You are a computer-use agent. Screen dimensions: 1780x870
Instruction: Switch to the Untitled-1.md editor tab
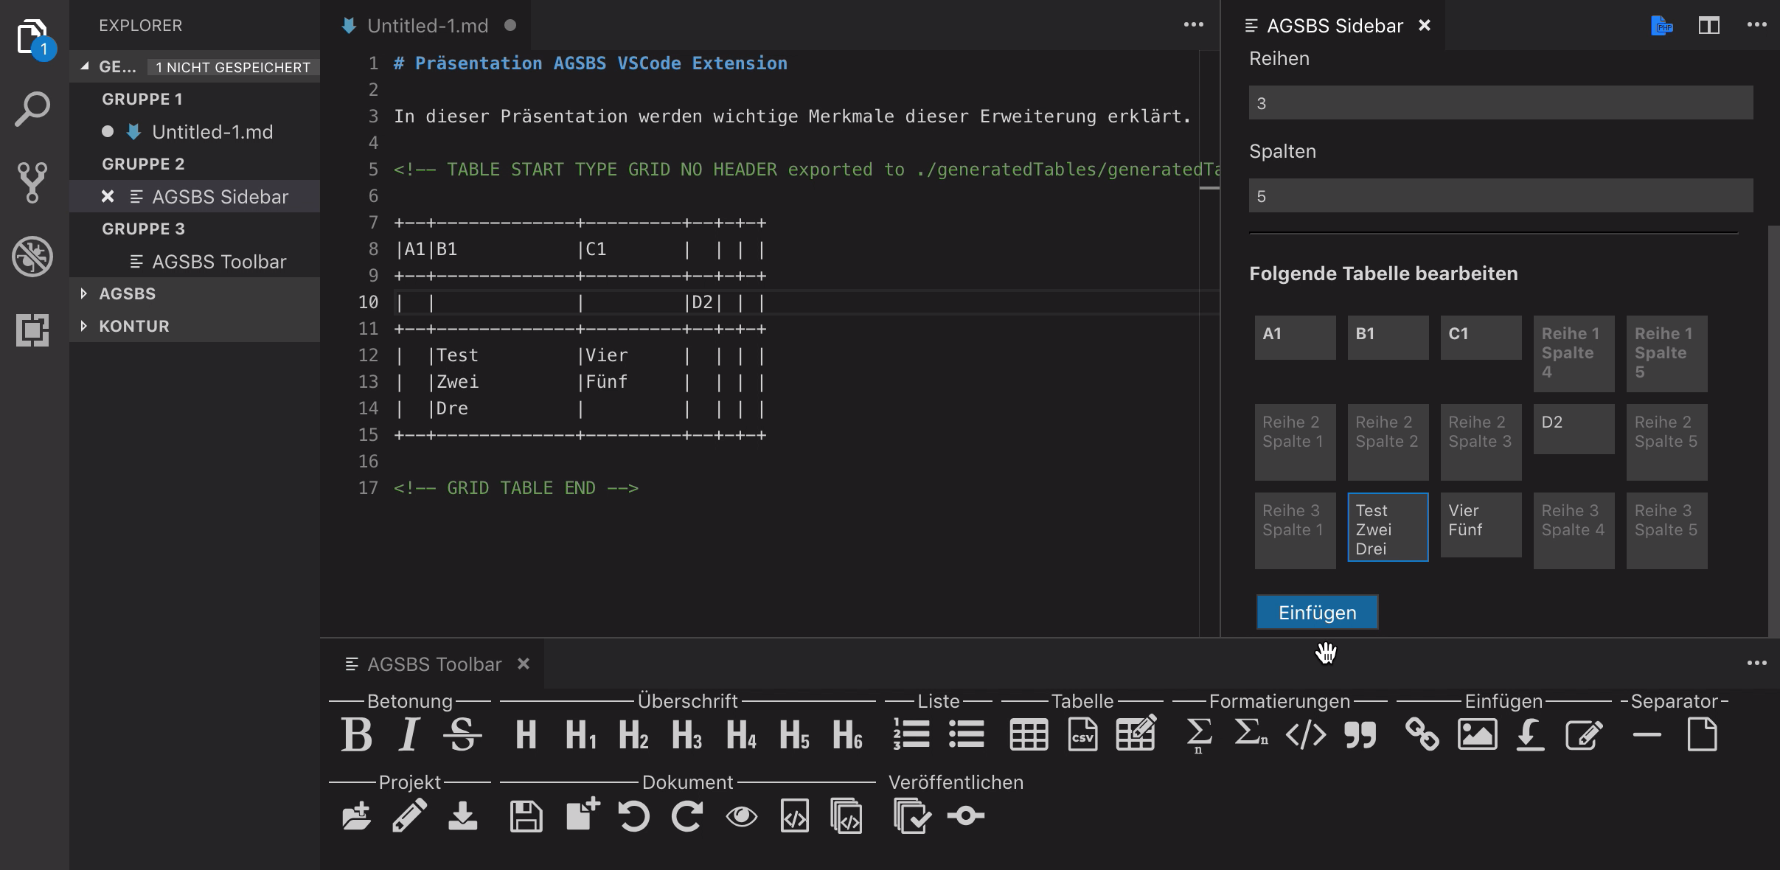click(x=426, y=25)
